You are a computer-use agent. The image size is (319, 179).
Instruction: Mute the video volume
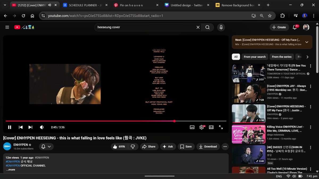(42, 127)
